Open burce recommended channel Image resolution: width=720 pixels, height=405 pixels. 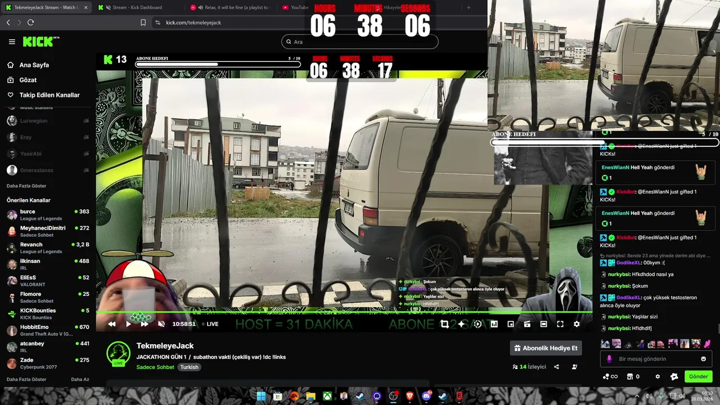pos(48,215)
